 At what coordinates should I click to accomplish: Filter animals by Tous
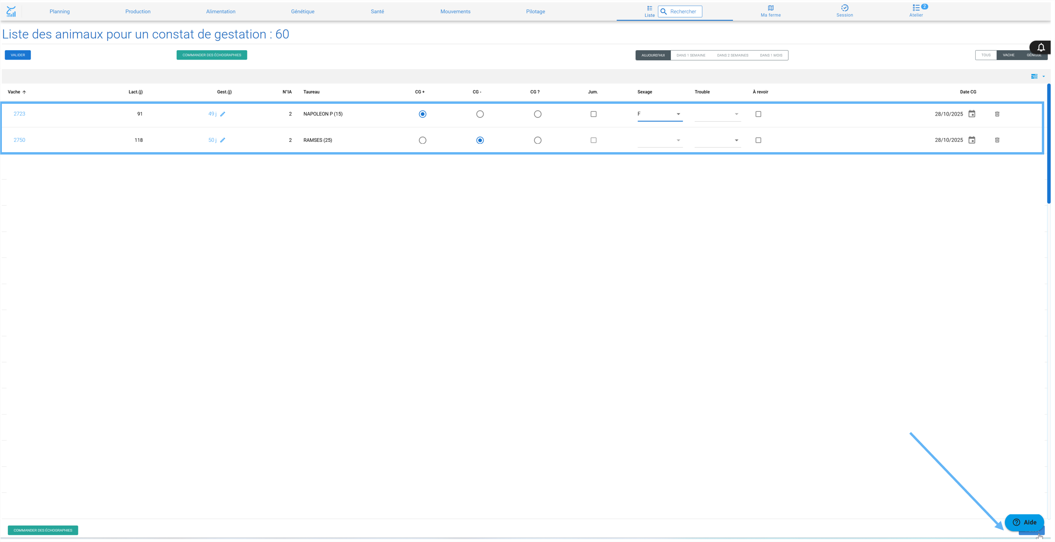[986, 55]
